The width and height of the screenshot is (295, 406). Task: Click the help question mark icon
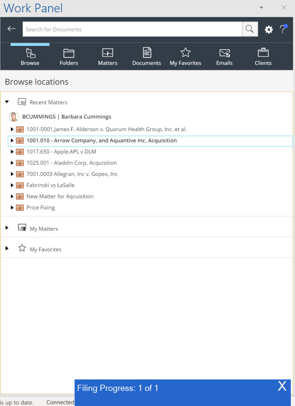click(284, 29)
